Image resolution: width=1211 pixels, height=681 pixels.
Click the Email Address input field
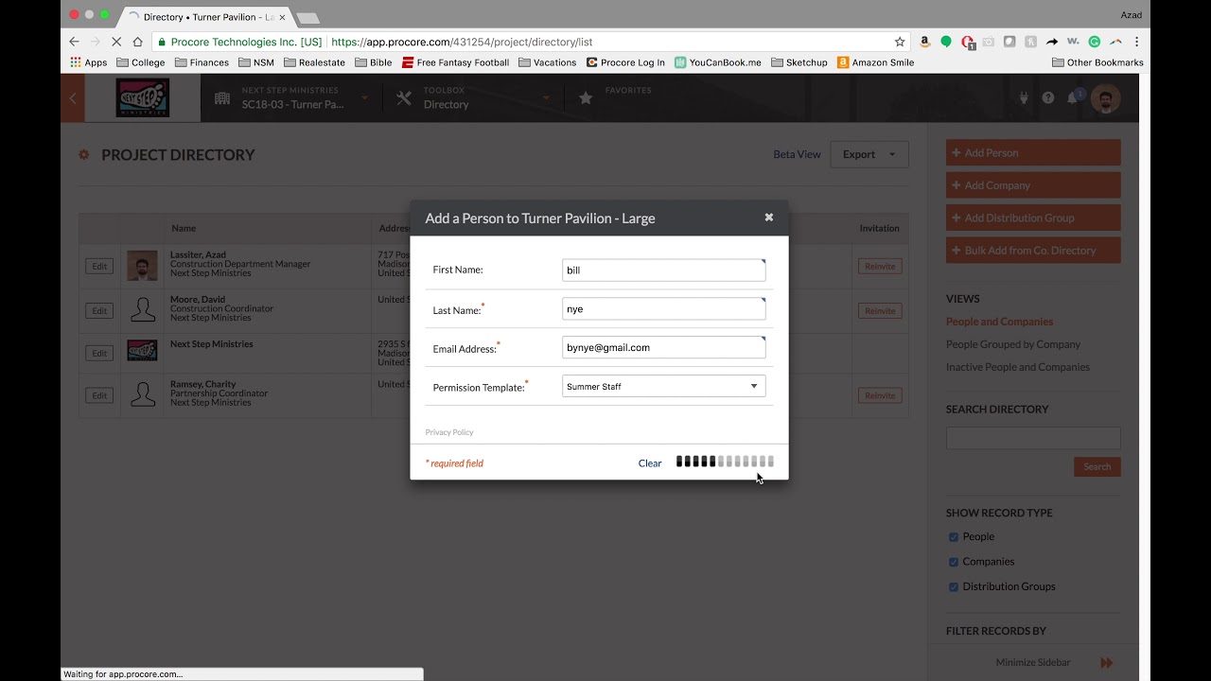(663, 348)
